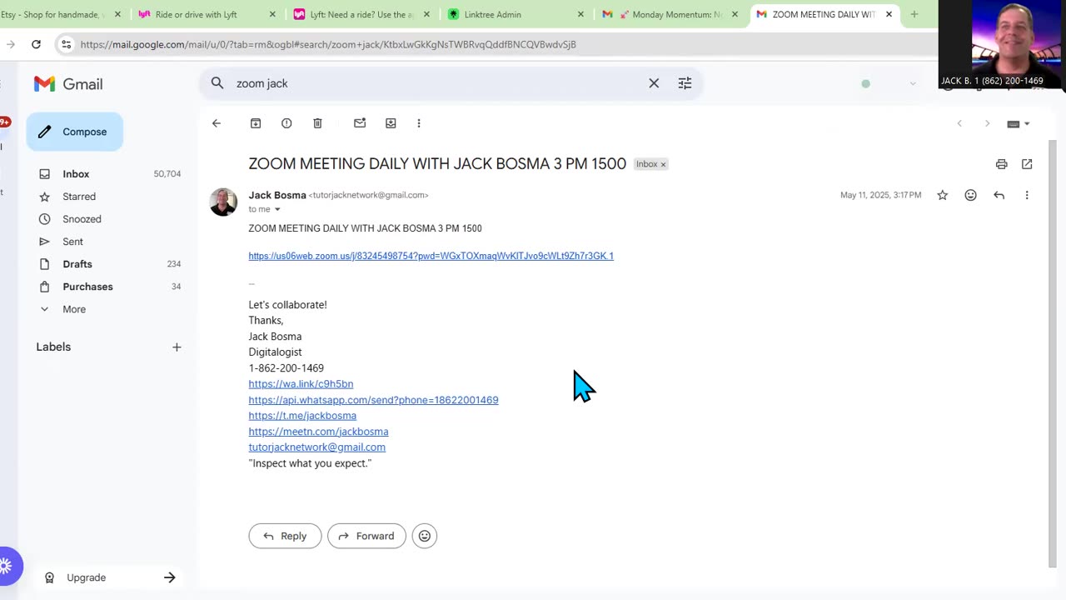The height and width of the screenshot is (600, 1066).
Task: Open the t.me/jackbosma link
Action: pos(302,416)
